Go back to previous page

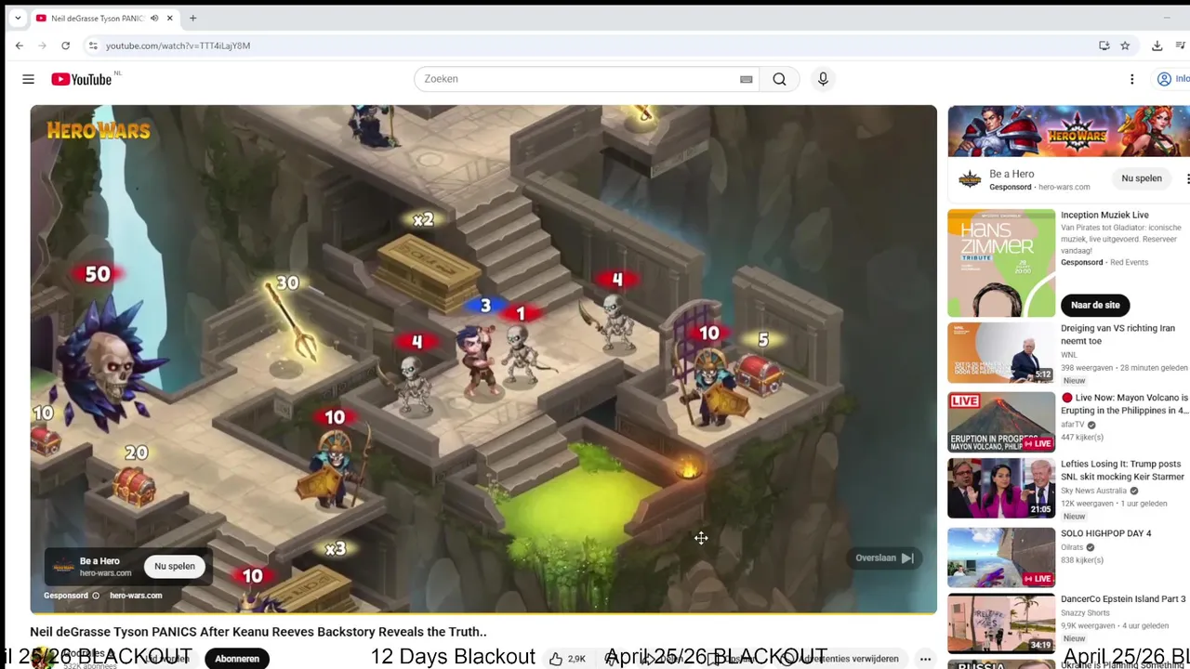(x=20, y=46)
